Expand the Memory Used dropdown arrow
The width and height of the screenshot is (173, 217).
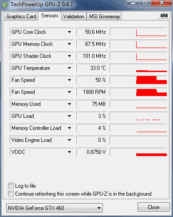coord(69,104)
